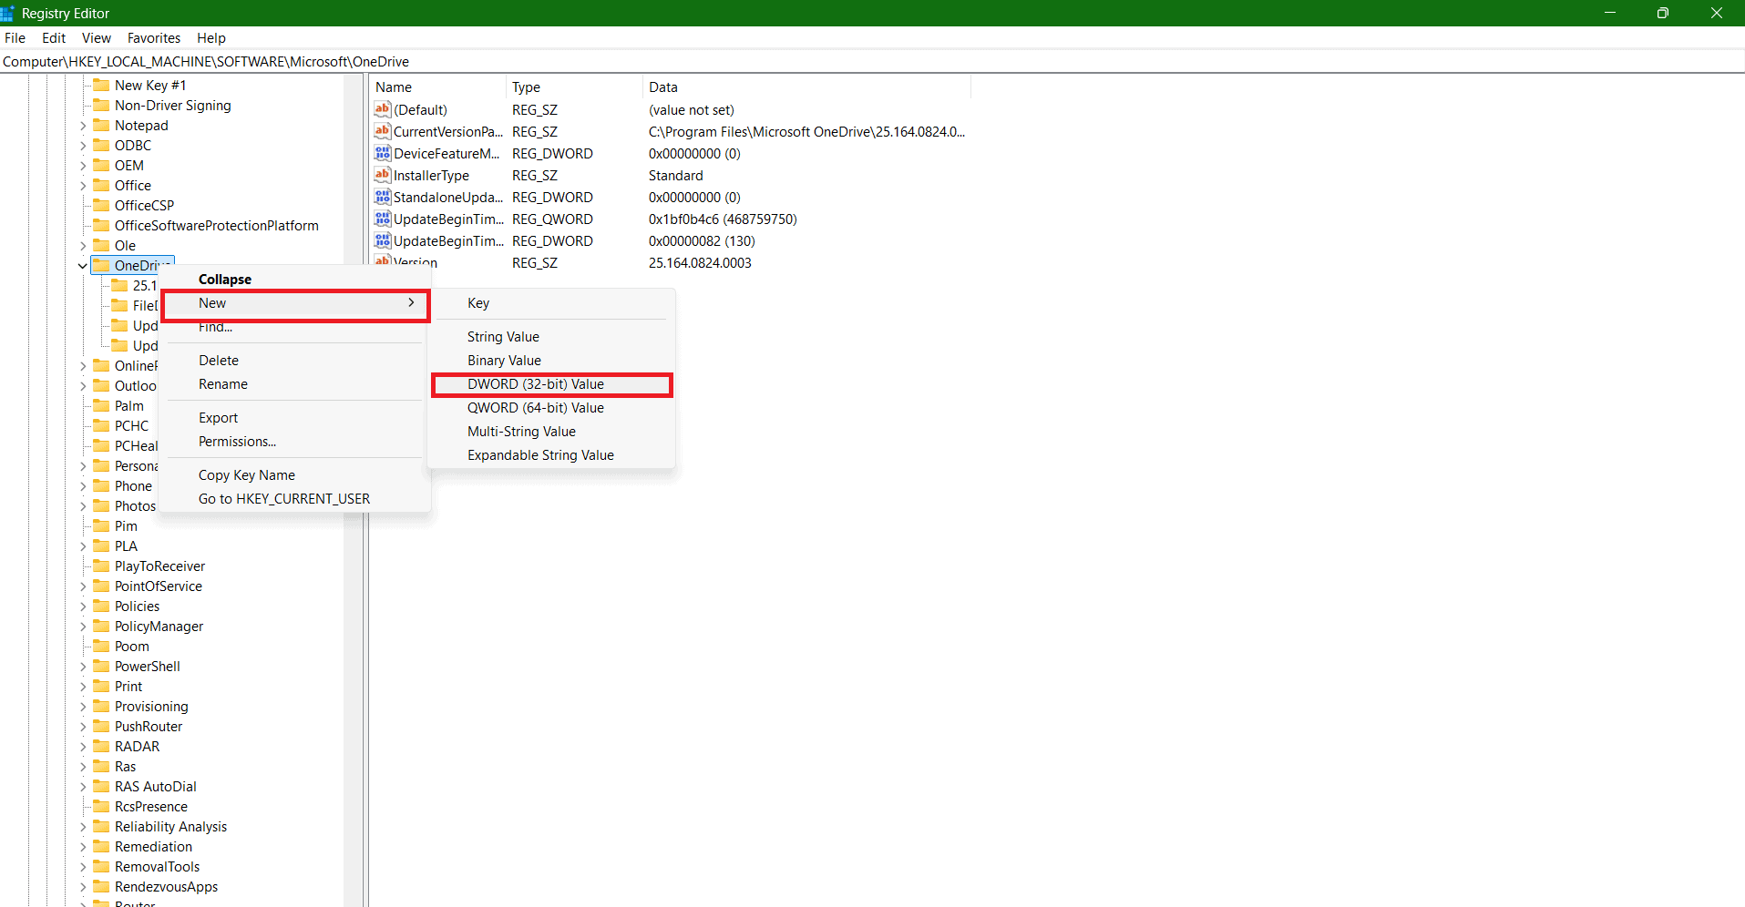Click the StandaloneUpda... binary value icon
This screenshot has width=1745, height=907.
[x=383, y=198]
